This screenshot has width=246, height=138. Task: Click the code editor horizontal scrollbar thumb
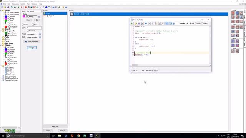pyautogui.click(x=135, y=66)
